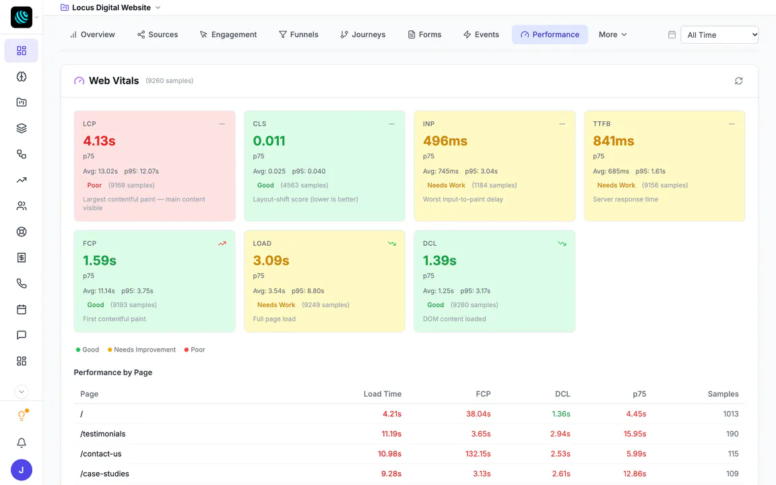Screen dimensions: 776x485
Task: Sort by Samples column header
Action: 723,394
